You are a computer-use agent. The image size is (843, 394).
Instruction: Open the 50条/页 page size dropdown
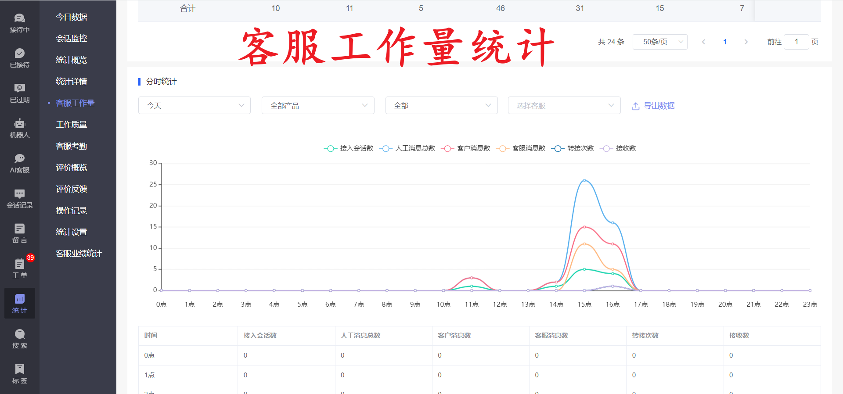(660, 42)
